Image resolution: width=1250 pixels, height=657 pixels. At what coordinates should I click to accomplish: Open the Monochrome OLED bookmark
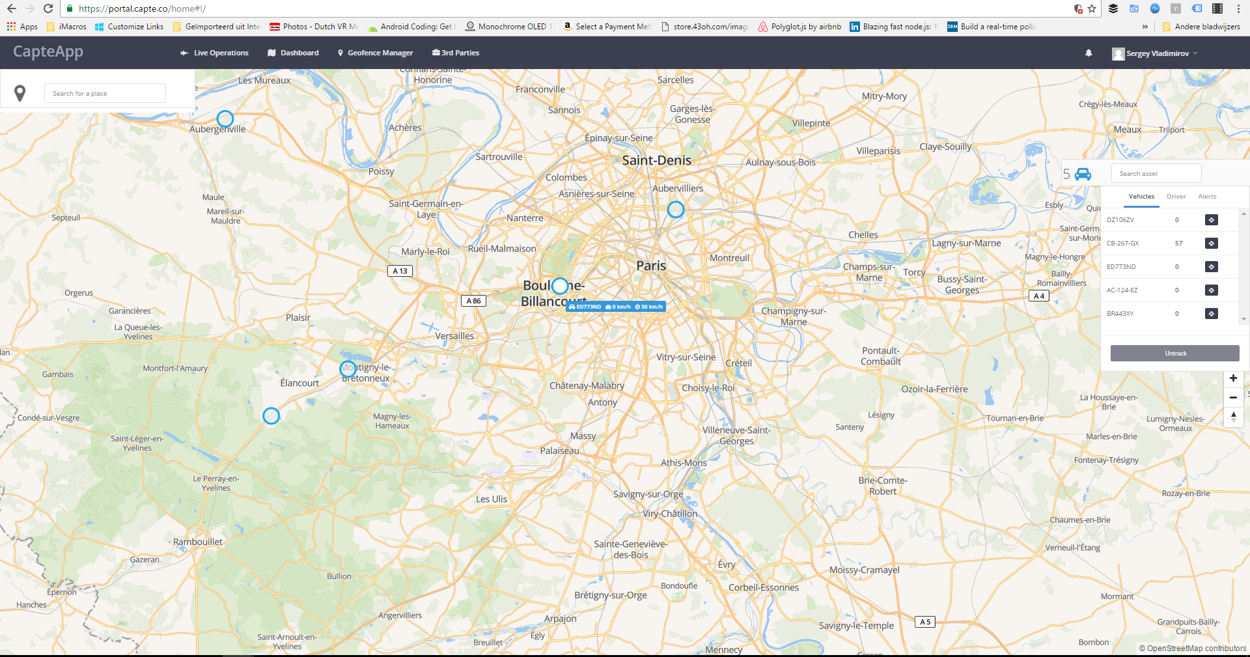pos(508,27)
